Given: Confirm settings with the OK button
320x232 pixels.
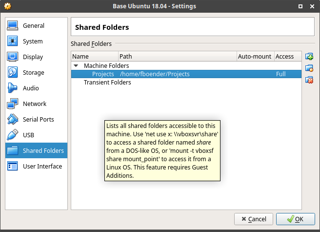Looking at the screenshot, I should pyautogui.click(x=295, y=219).
